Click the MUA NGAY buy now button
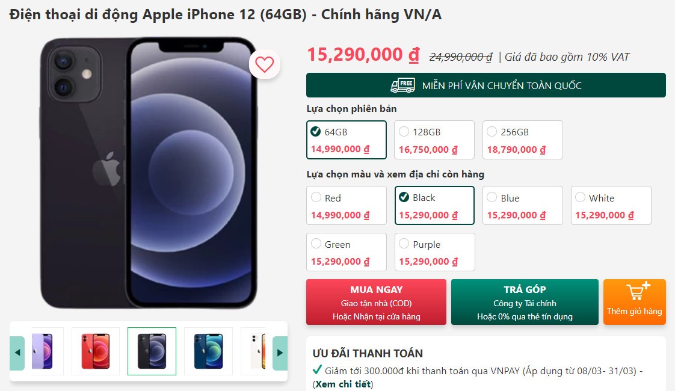The width and height of the screenshot is (675, 391). 376,302
